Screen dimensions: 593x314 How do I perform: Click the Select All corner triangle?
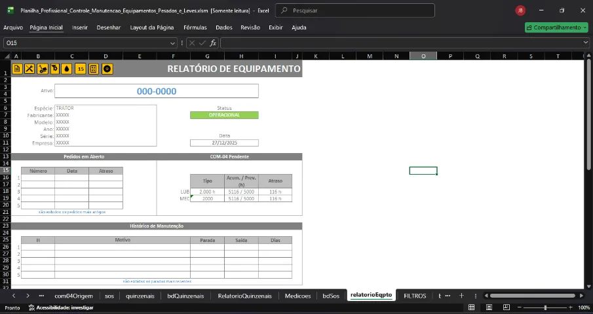7,56
